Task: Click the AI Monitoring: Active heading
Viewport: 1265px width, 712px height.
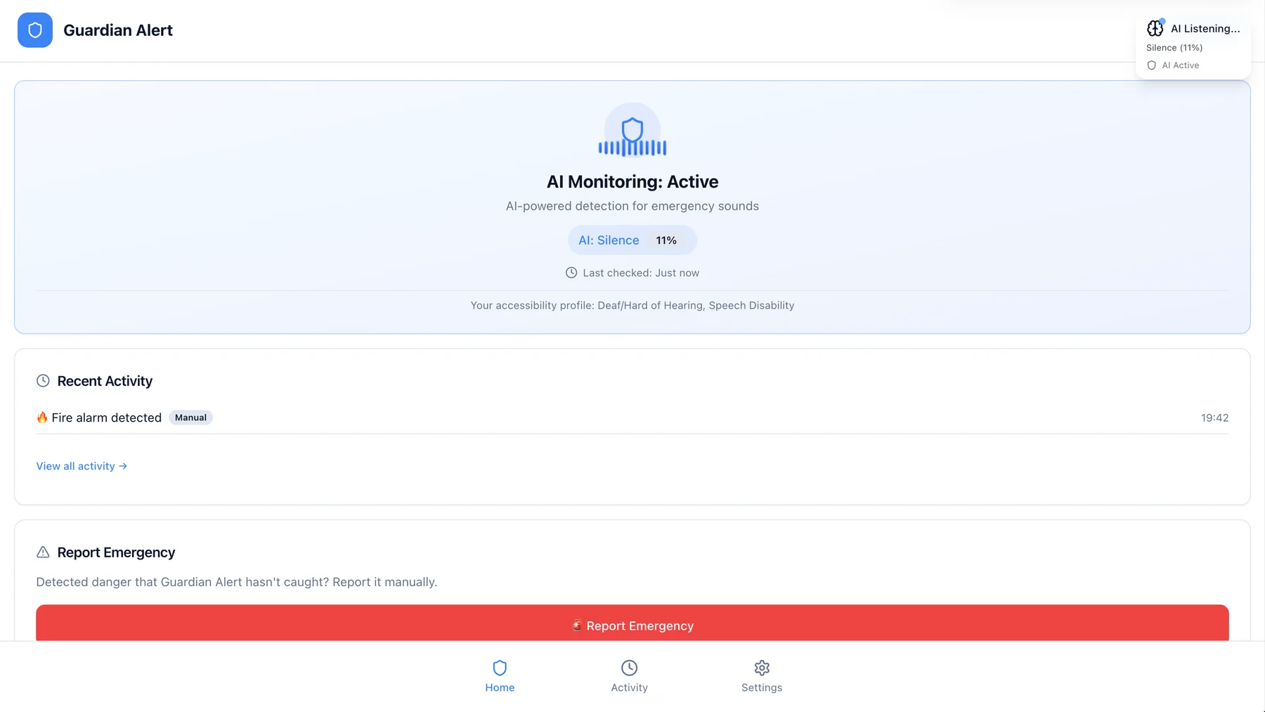Action: [632, 181]
